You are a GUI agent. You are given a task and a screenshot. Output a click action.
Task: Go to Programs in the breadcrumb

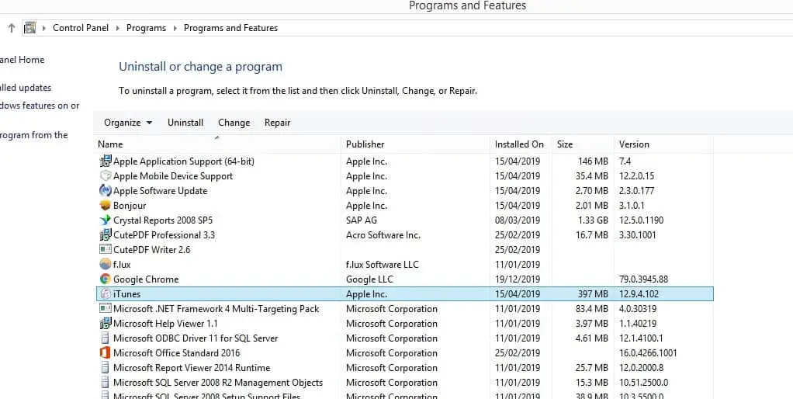coord(146,28)
